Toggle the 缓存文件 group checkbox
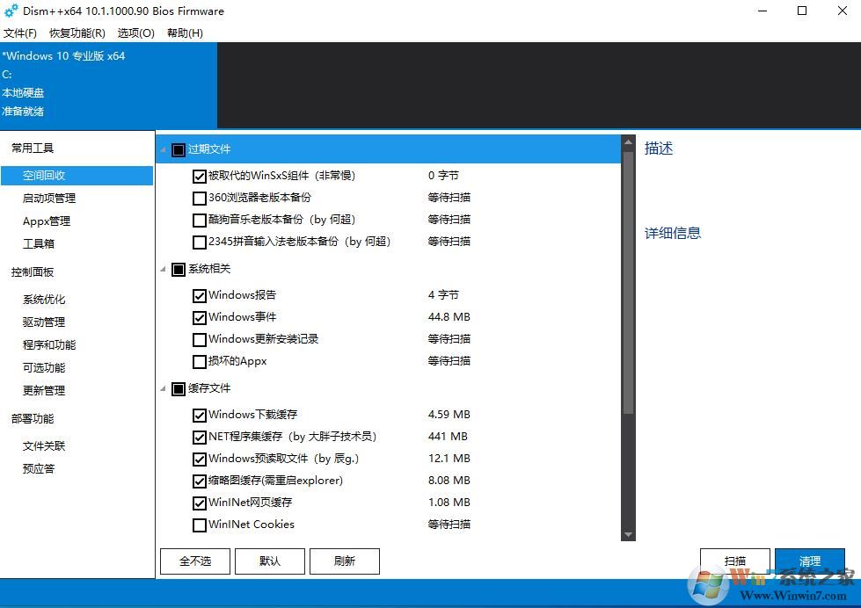Viewport: 861px width, 608px height. point(179,389)
